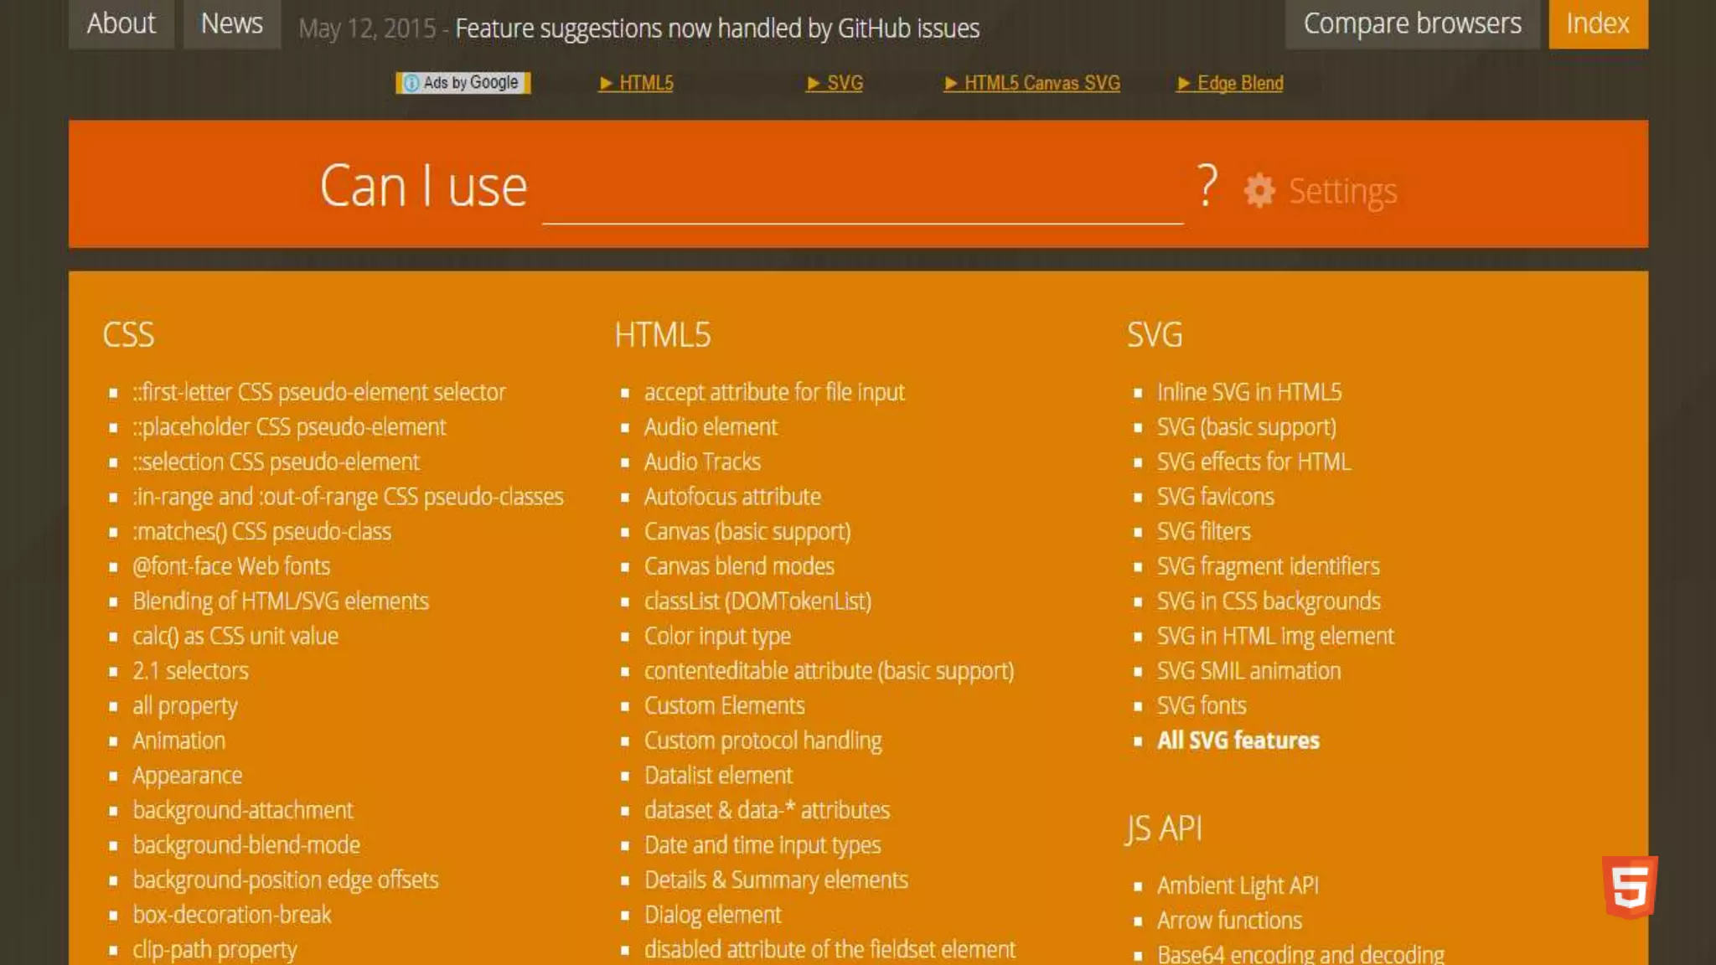Viewport: 1716px width, 965px height.
Task: Open the Feature suggestions GitHub issues news link
Action: point(716,28)
